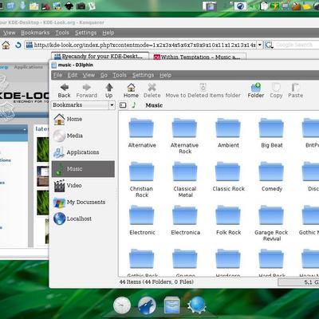Open File menu in D3lphin

tap(57, 75)
